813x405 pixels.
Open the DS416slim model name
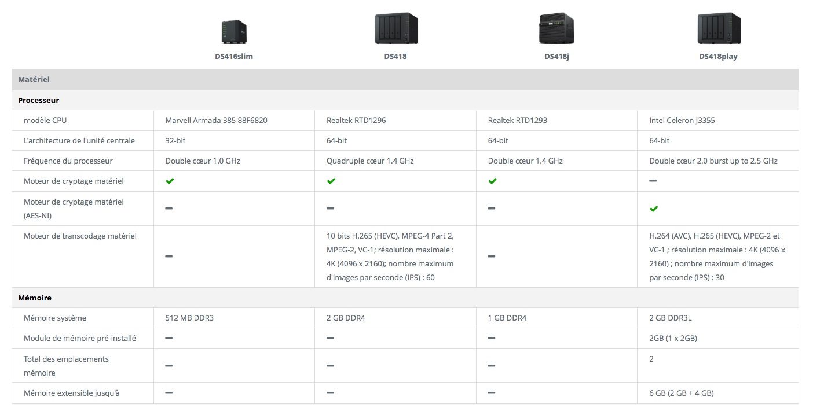click(x=234, y=57)
